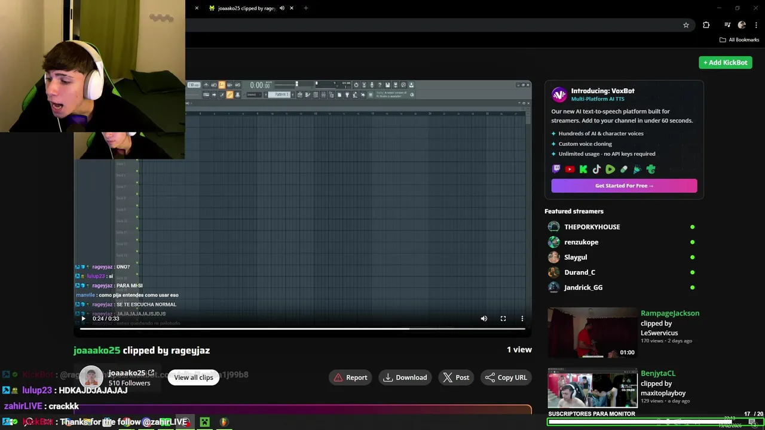
Task: Open RampageJackson channel link
Action: point(670,313)
